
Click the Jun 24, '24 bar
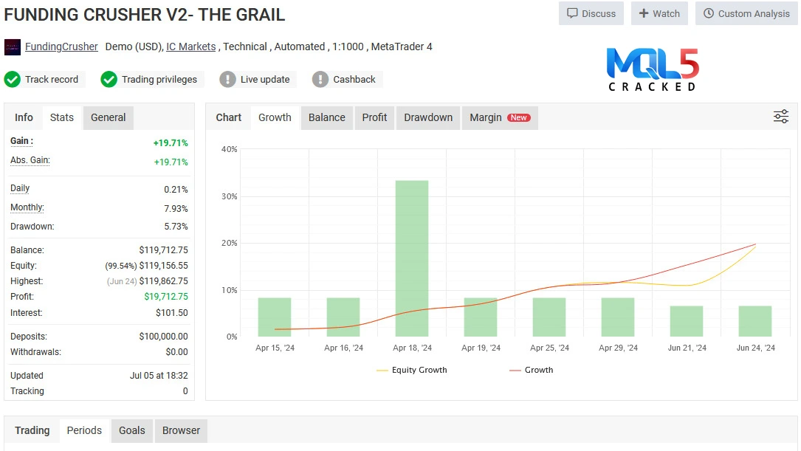[755, 321]
